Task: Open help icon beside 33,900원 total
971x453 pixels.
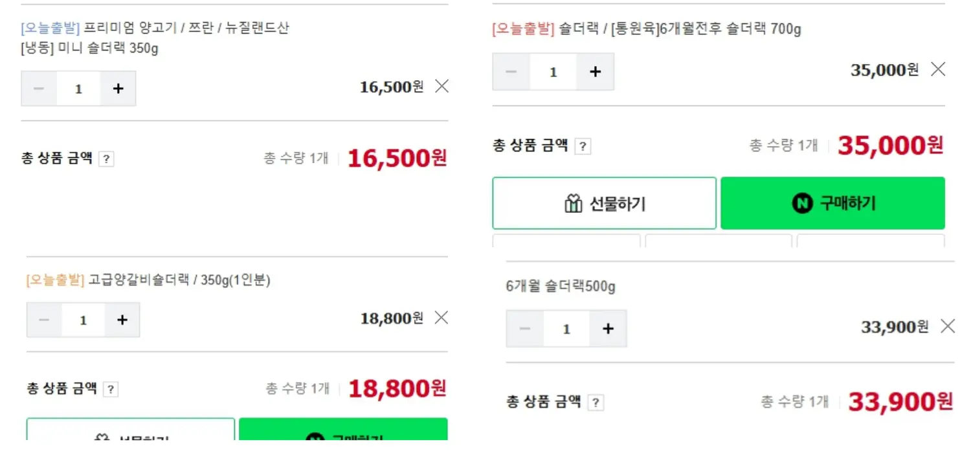Action: [596, 403]
